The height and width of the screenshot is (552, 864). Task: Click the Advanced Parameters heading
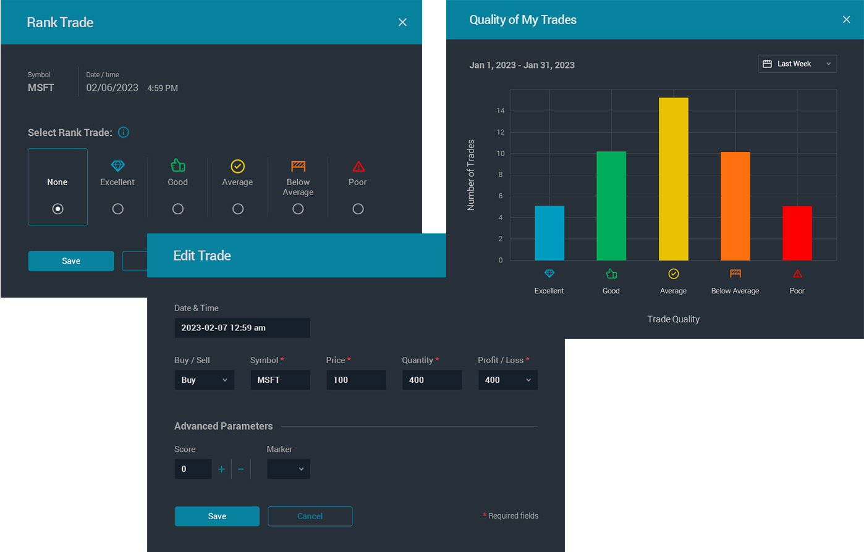pyautogui.click(x=224, y=426)
